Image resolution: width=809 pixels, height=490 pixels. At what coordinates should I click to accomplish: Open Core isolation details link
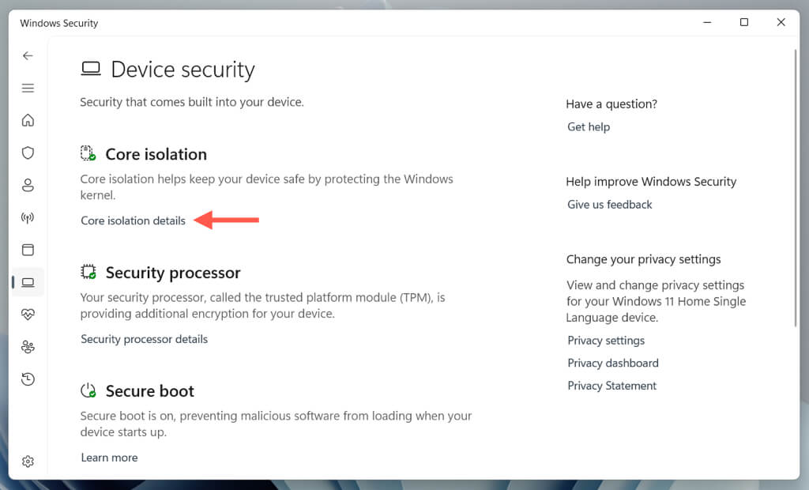click(133, 220)
